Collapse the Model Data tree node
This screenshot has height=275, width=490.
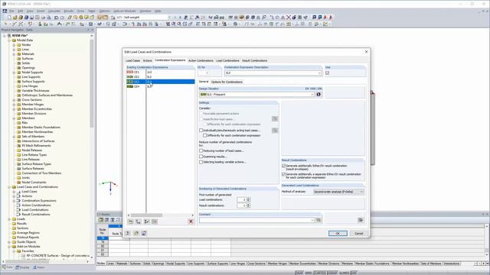click(x=9, y=40)
